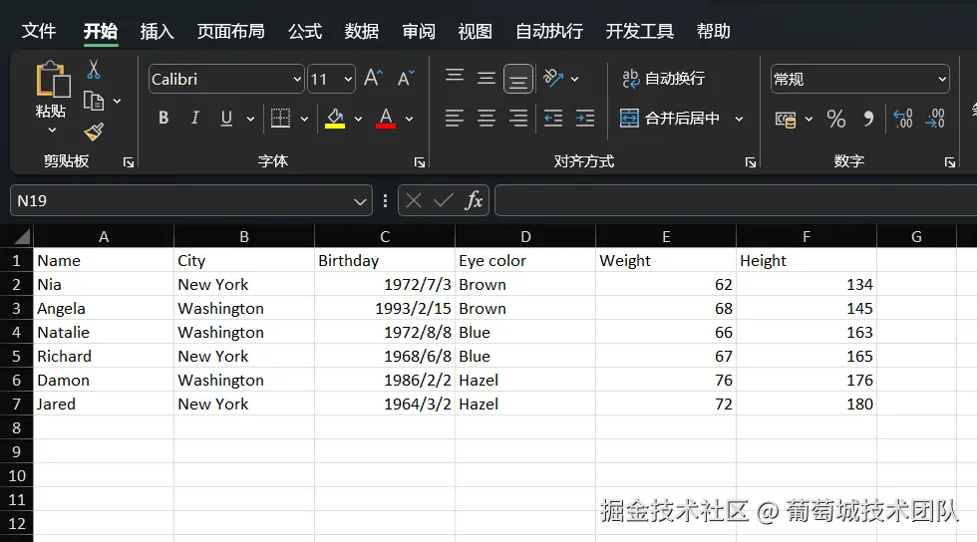Decrease indent
Screen dimensions: 977x542
552,118
